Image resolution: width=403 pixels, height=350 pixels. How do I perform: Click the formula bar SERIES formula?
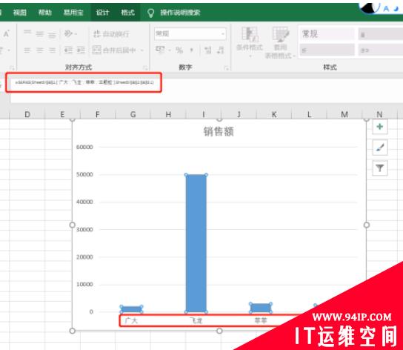point(84,82)
